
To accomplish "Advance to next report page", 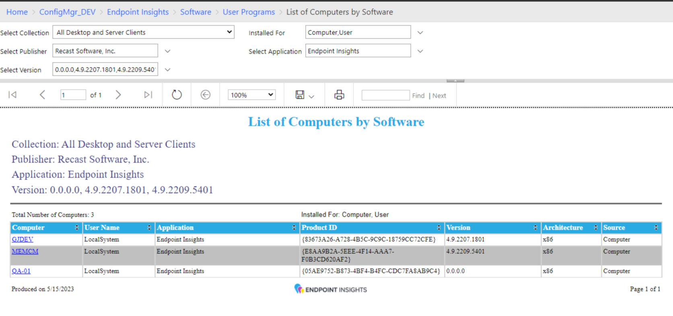I will coord(118,95).
